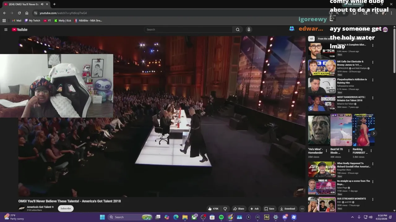
Task: Download the video
Action: (x=288, y=209)
